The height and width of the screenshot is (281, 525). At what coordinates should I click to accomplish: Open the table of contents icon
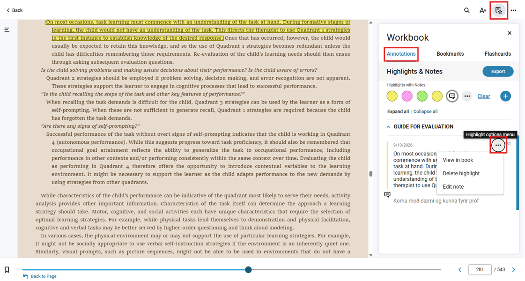pos(7,30)
